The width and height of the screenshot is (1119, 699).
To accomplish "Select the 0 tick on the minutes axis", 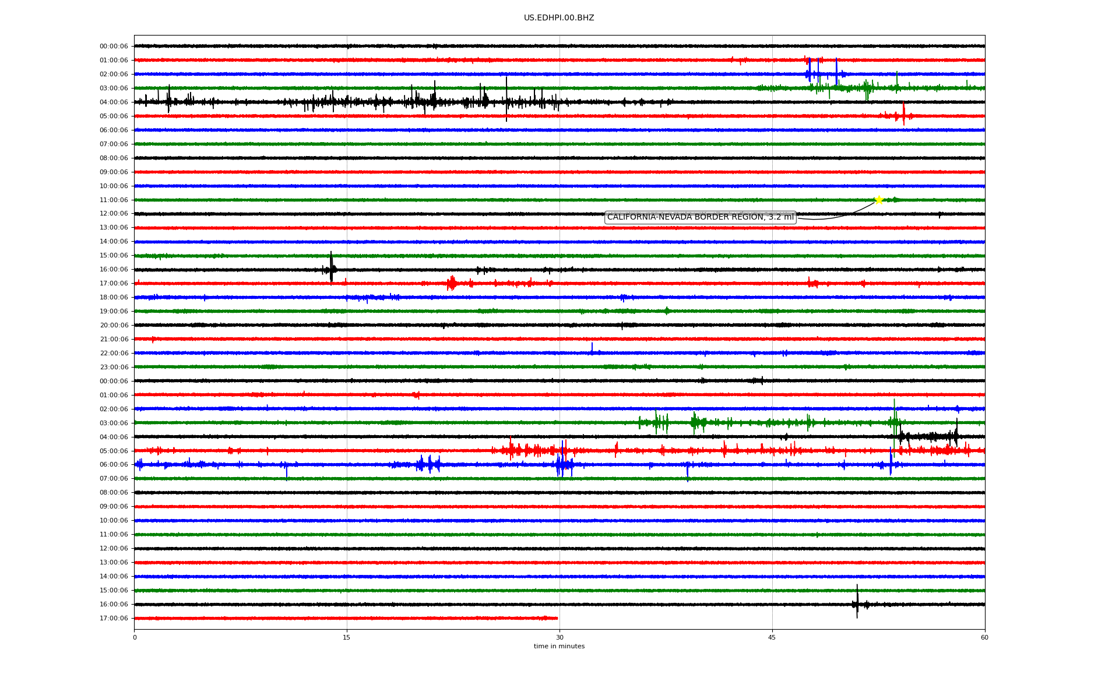I will (x=135, y=637).
